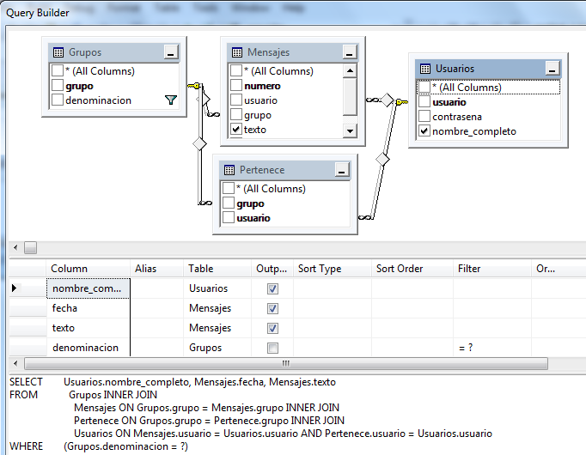Click the Grupos table grid icon
Image resolution: width=586 pixels, height=455 pixels.
click(x=58, y=52)
